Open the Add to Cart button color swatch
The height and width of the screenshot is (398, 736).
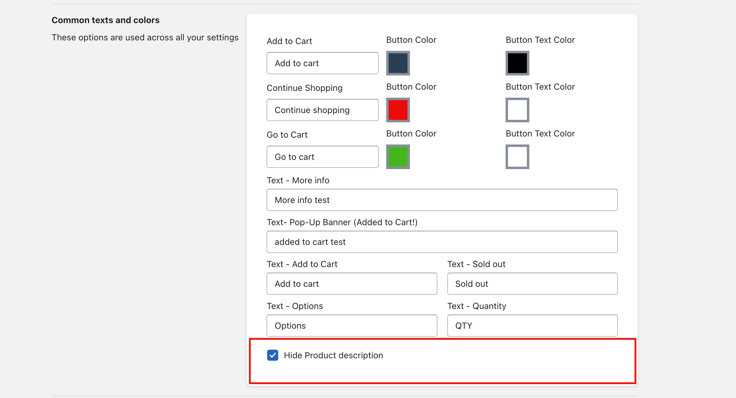click(x=398, y=63)
